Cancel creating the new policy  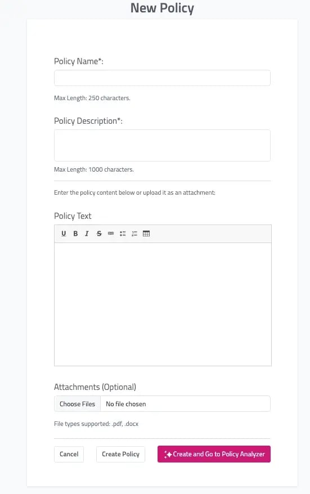(x=69, y=454)
